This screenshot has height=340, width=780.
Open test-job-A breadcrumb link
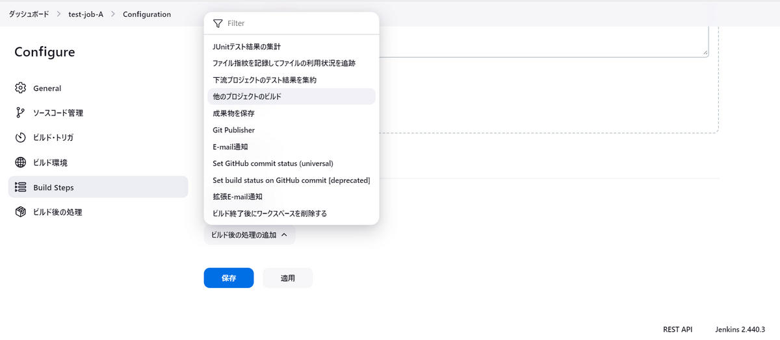(86, 14)
